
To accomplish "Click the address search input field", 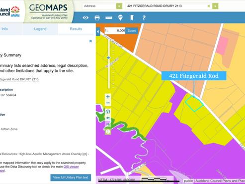I will pyautogui.click(x=166, y=6).
